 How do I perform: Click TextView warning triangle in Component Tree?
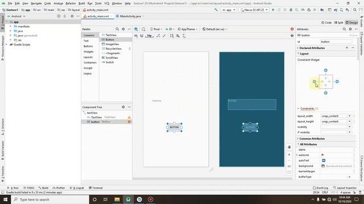pos(129,117)
